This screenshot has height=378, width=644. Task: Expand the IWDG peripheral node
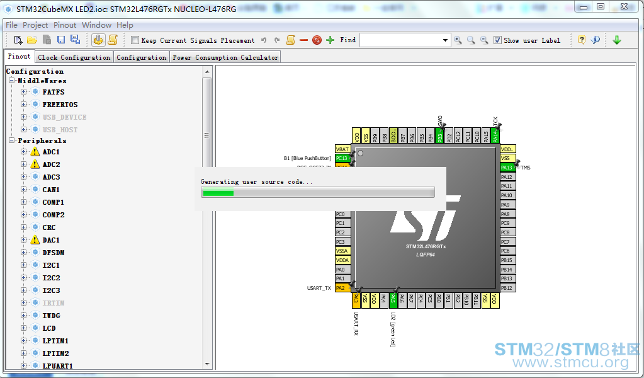coord(23,316)
